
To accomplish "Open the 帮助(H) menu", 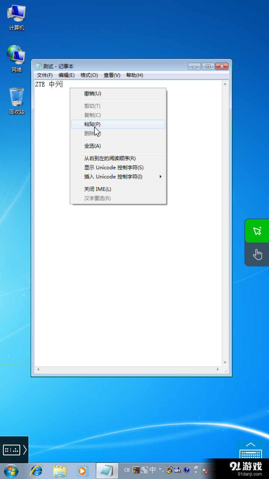I will (134, 75).
